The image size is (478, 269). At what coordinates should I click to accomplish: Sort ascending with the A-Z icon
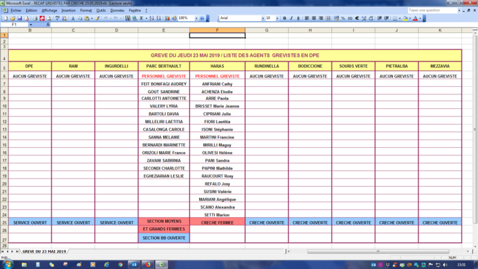click(x=152, y=18)
